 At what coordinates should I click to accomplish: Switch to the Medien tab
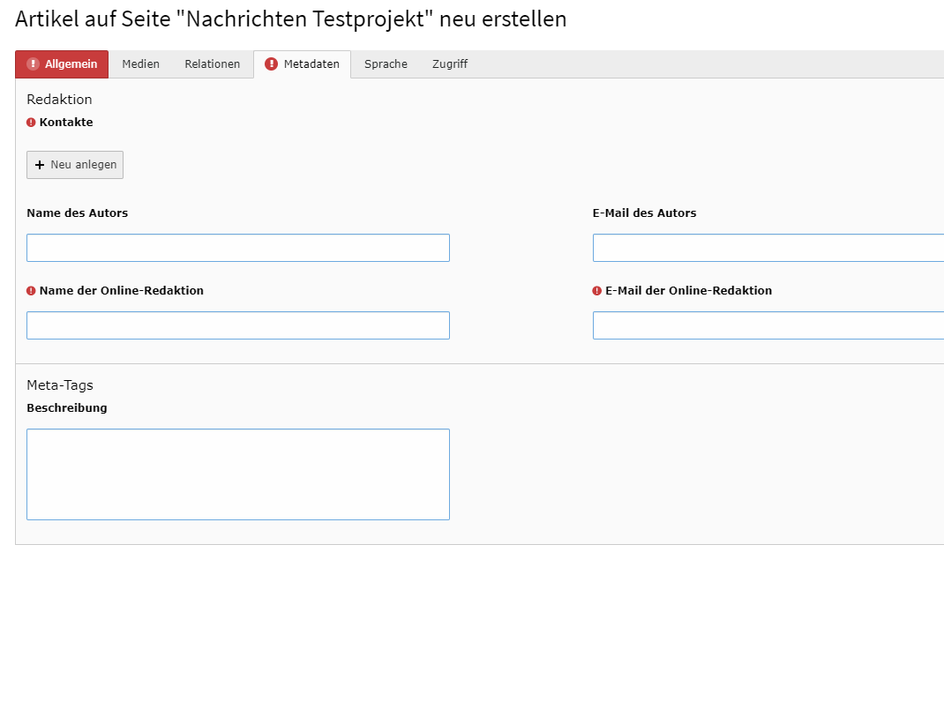(x=140, y=64)
